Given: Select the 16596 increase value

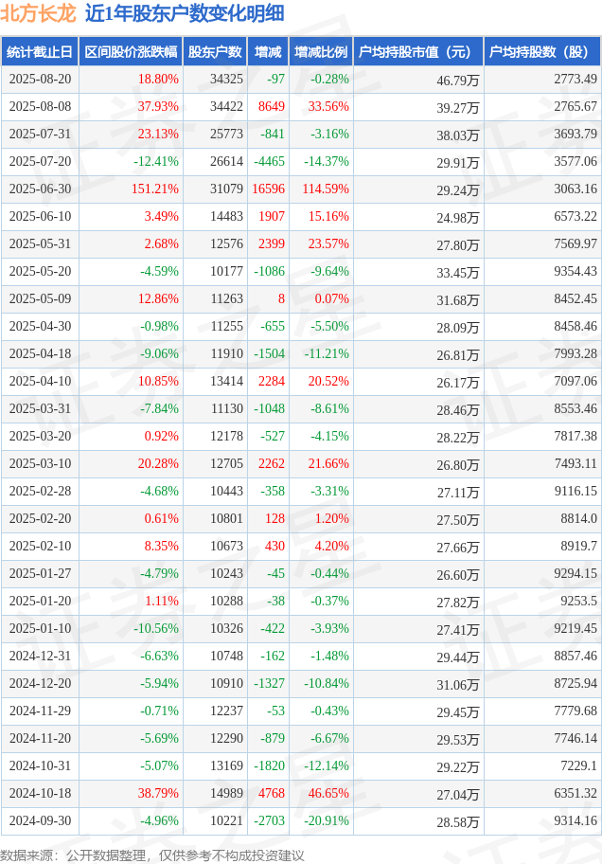Looking at the screenshot, I should pos(268,189).
